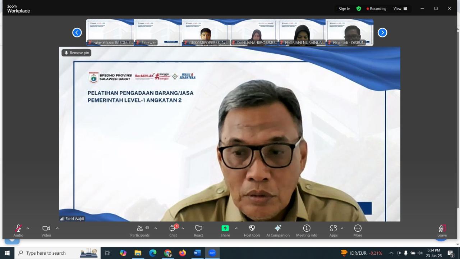Launch the AI Companion
Viewport: 460px width, 259px height.
click(278, 231)
